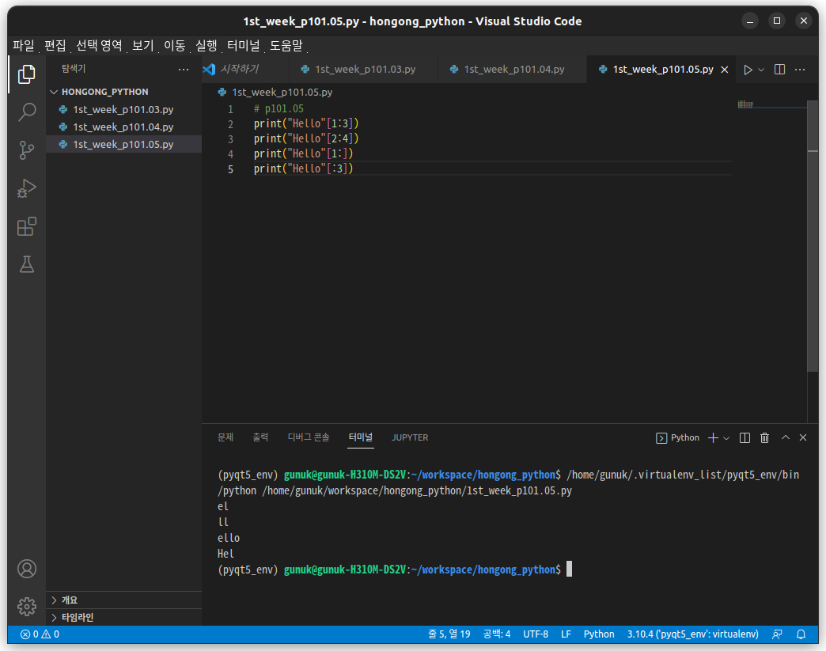Open the 파일 menu
This screenshot has width=826, height=651.
pos(24,46)
